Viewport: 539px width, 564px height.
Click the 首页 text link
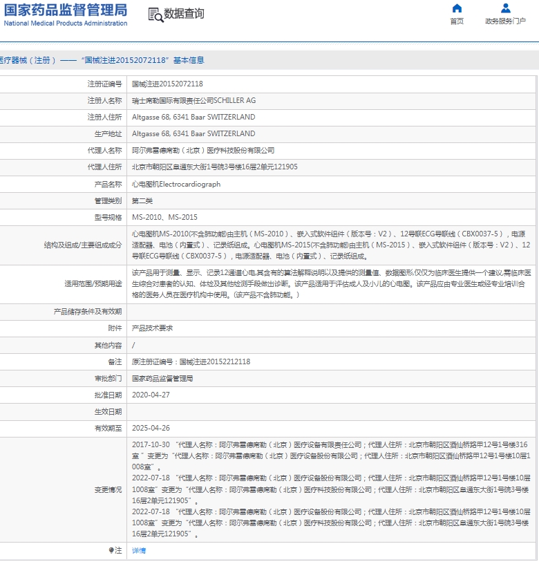click(457, 21)
